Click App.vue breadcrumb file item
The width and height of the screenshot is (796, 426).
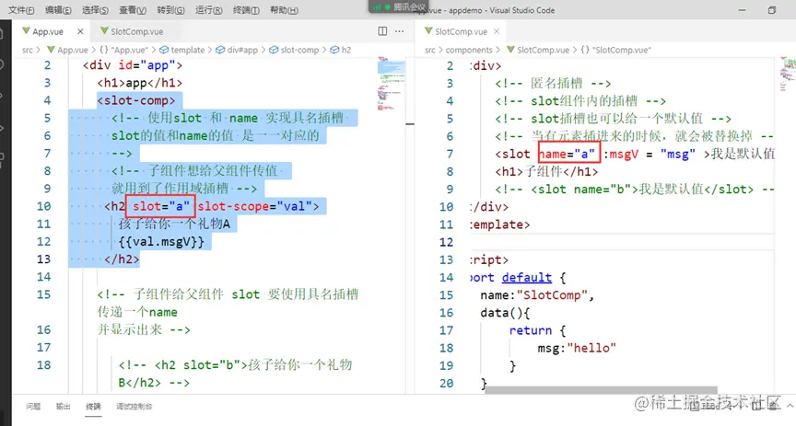[x=73, y=50]
